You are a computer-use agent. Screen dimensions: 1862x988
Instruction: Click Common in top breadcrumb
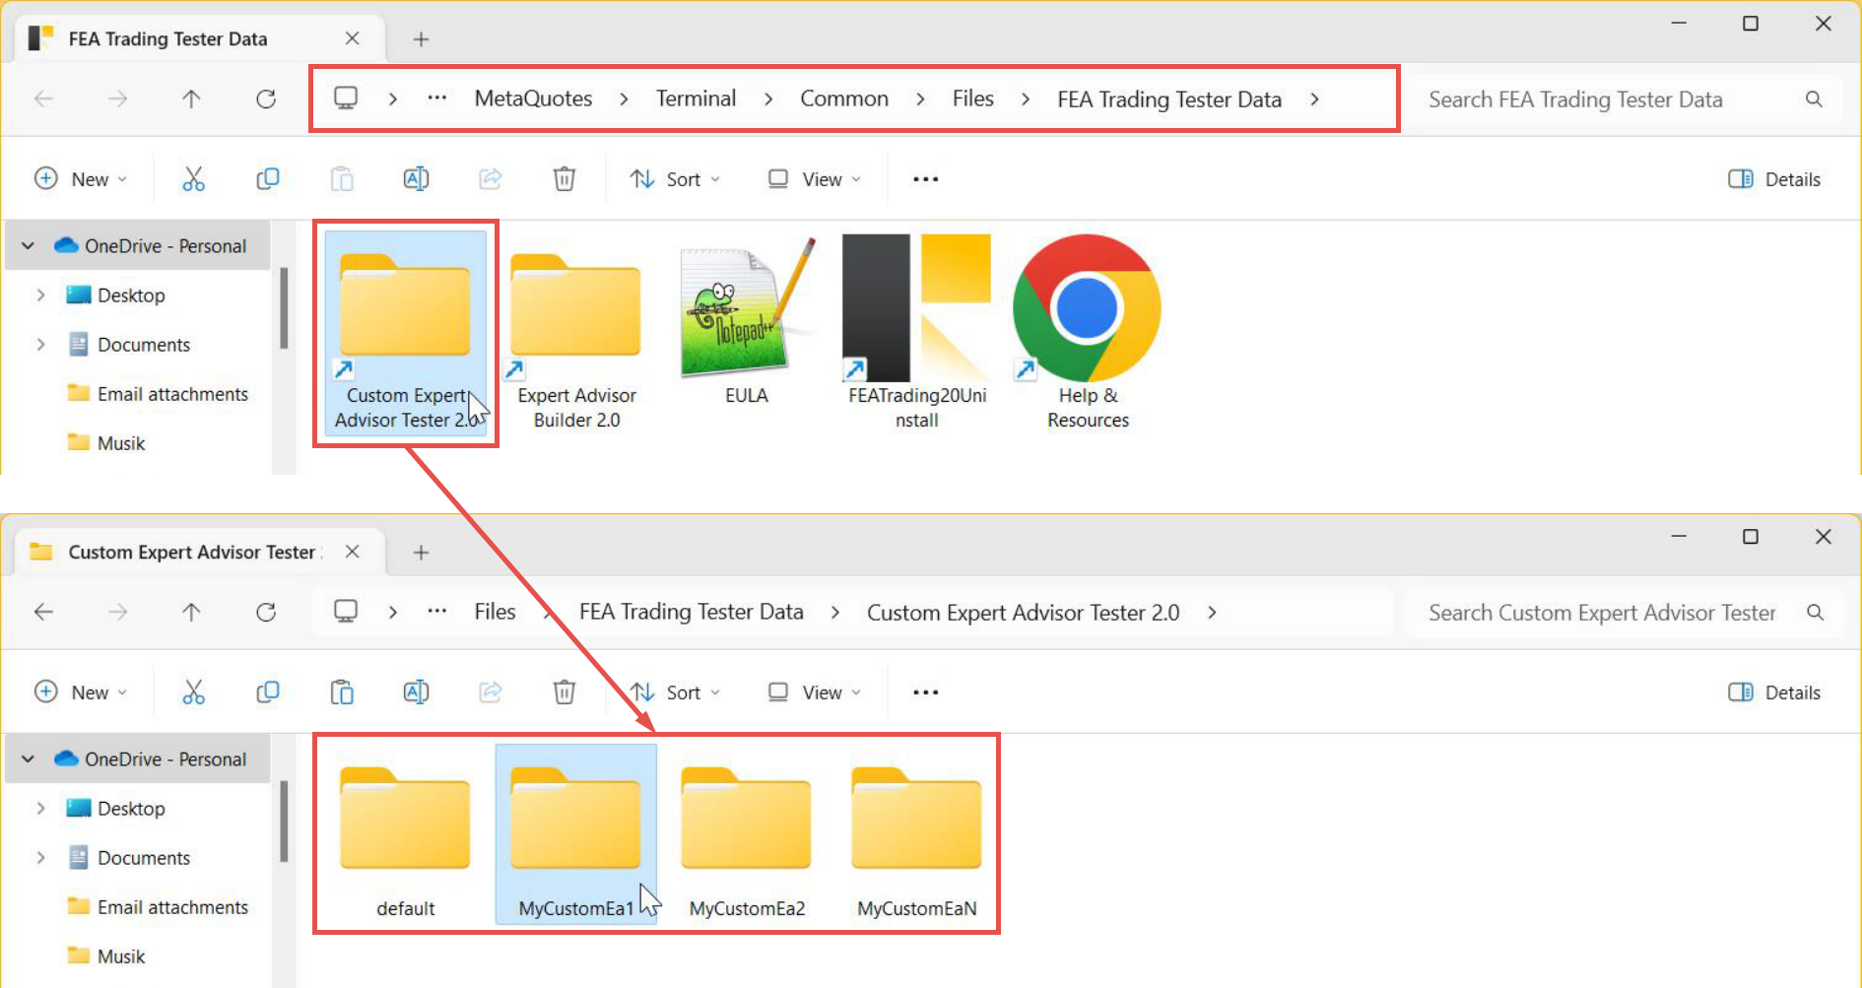(844, 99)
